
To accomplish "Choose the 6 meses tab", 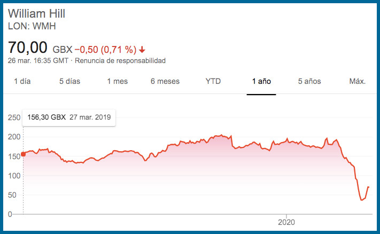I will (165, 81).
